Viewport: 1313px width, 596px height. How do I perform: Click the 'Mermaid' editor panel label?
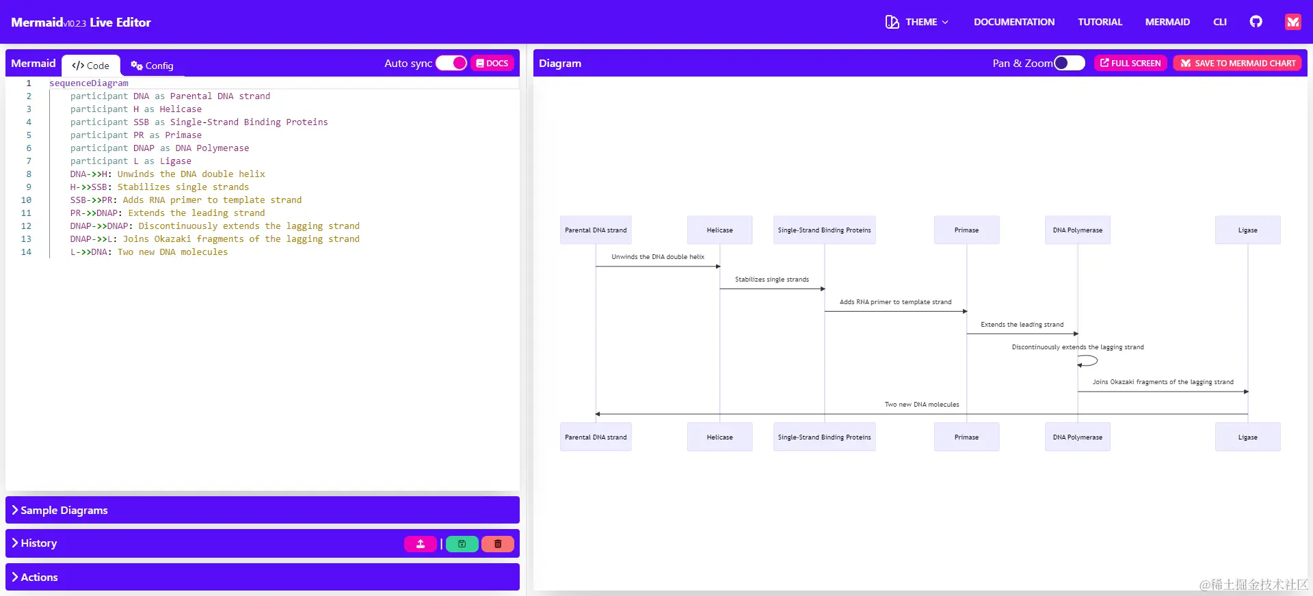point(34,63)
